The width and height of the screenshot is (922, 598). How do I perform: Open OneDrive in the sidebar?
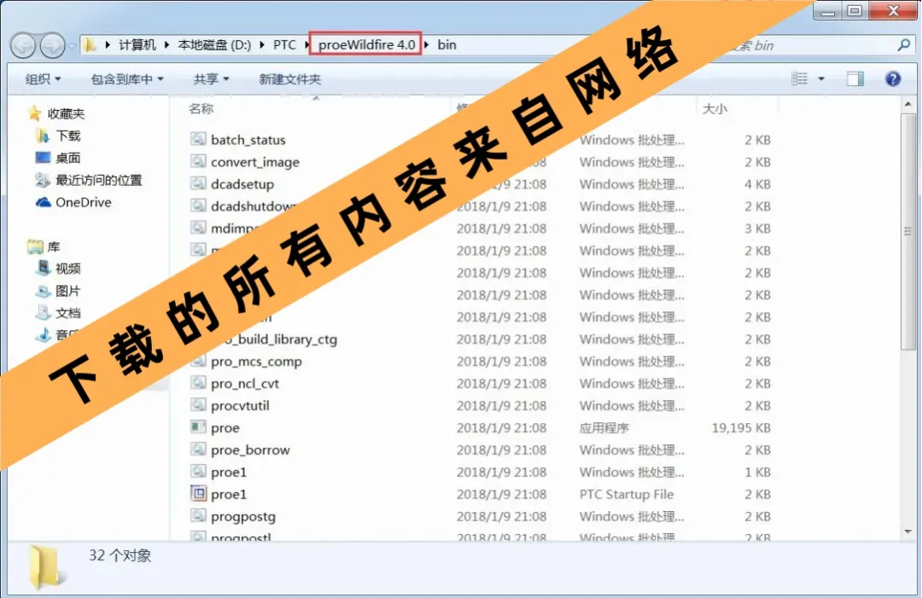[84, 202]
